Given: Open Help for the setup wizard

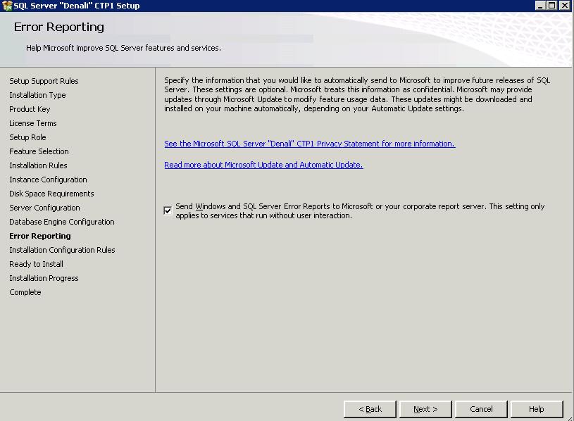Looking at the screenshot, I should click(x=536, y=409).
